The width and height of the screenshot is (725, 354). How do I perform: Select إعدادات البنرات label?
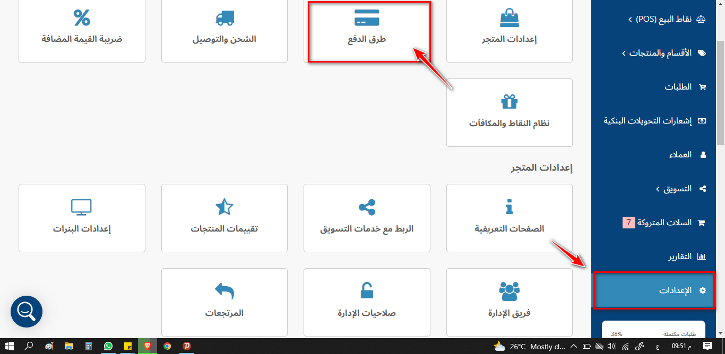click(82, 229)
